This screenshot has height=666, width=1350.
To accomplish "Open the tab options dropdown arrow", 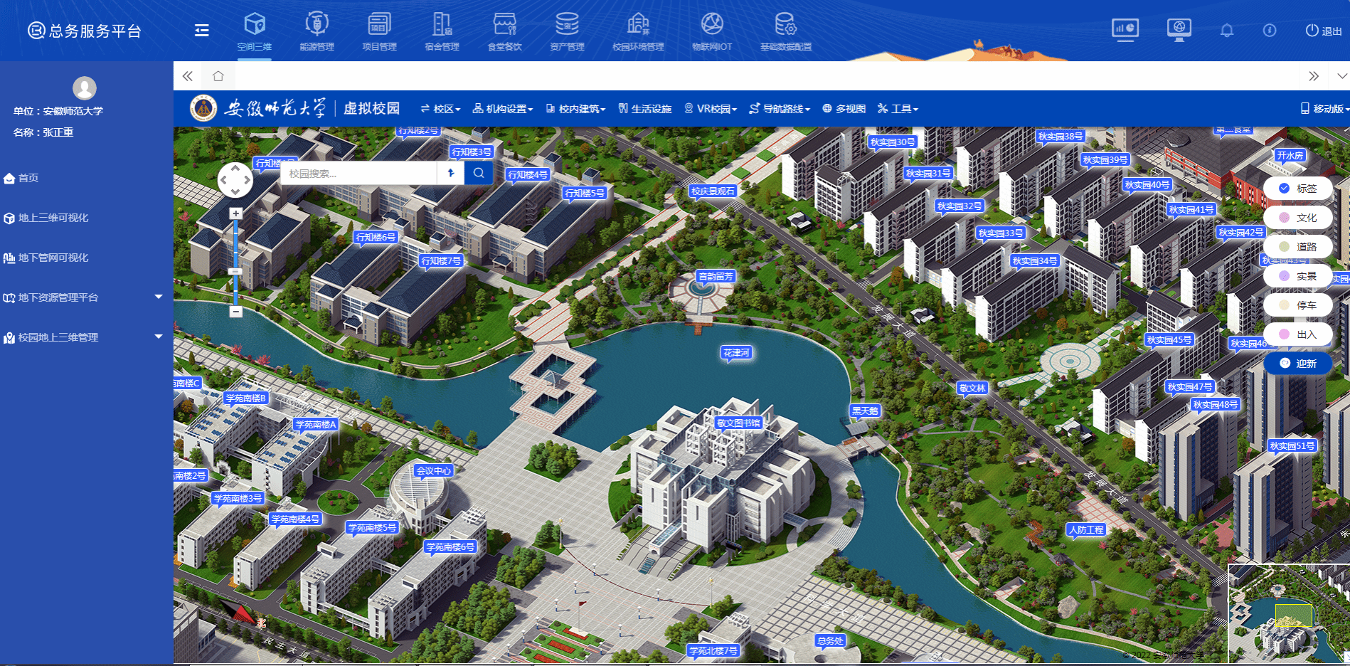I will pos(1342,75).
